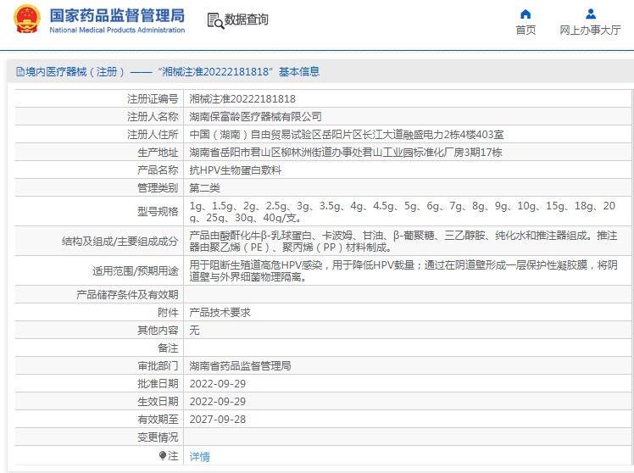Viewport: 634px width, 473px height.
Task: Open the 详情 link
Action: pos(200,456)
